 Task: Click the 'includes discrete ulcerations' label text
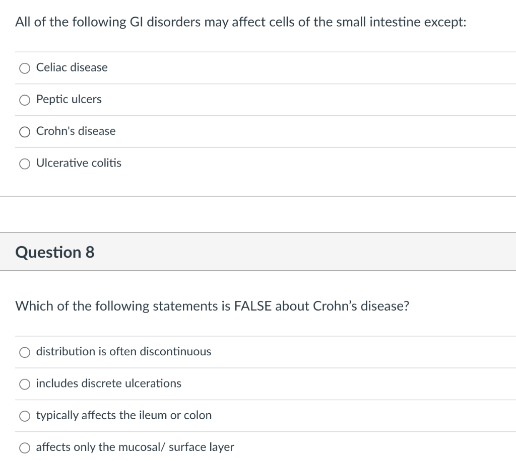pyautogui.click(x=108, y=383)
